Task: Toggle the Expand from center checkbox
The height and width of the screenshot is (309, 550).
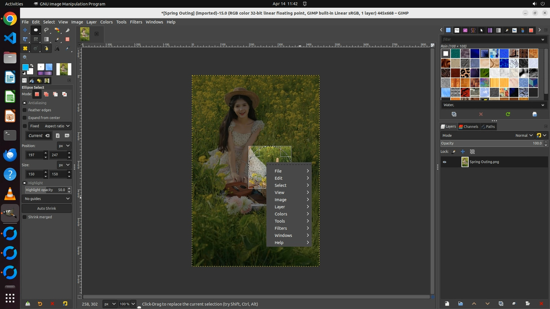Action: (x=25, y=118)
